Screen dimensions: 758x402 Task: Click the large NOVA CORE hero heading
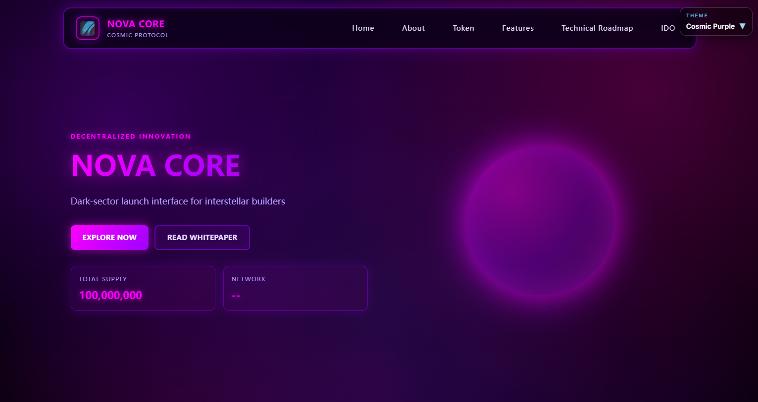click(x=155, y=165)
